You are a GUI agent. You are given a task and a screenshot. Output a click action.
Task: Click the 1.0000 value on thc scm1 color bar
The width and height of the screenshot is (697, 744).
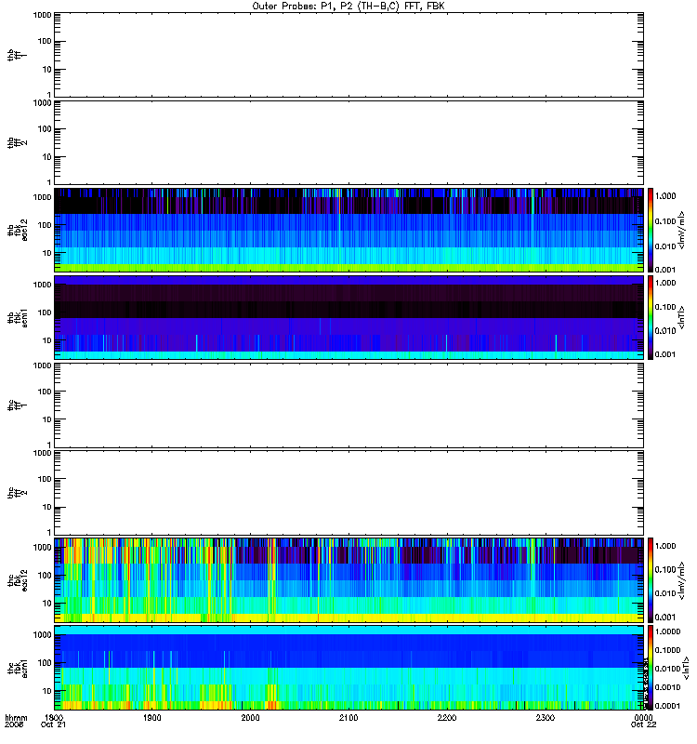click(667, 631)
